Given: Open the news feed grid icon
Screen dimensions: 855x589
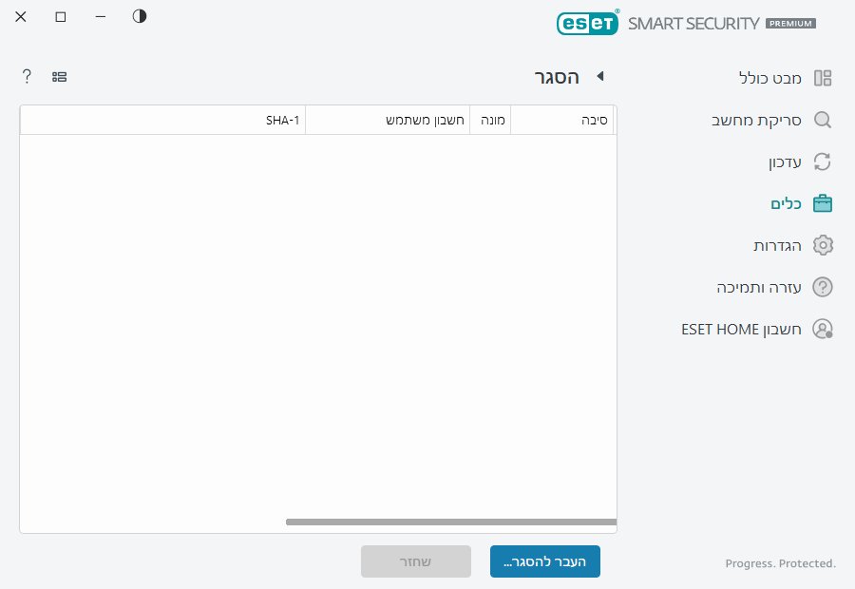Looking at the screenshot, I should coord(59,76).
